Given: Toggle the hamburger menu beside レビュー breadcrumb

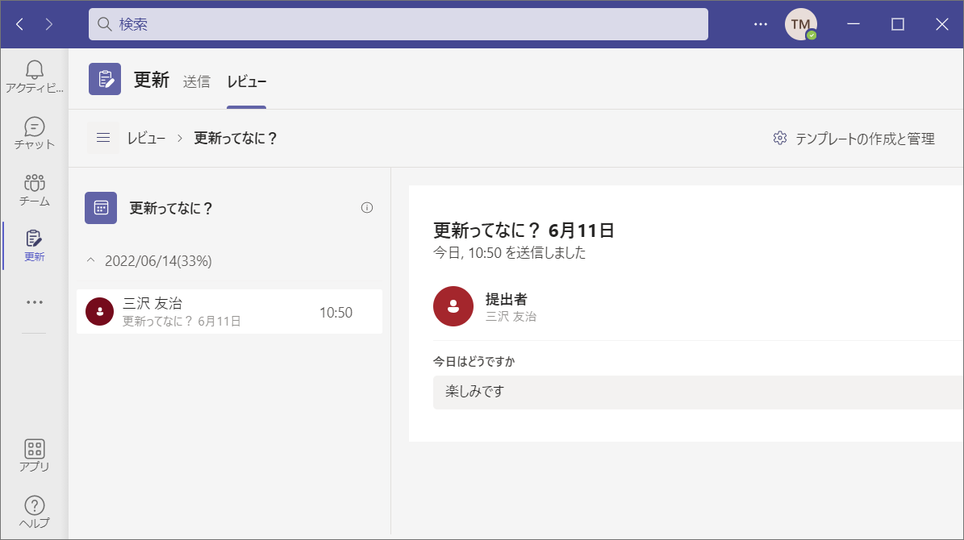Looking at the screenshot, I should 103,138.
